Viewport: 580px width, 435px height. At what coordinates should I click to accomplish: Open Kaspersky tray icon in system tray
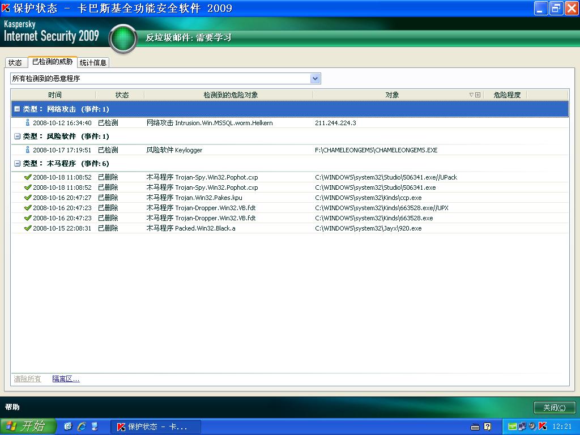tap(543, 427)
